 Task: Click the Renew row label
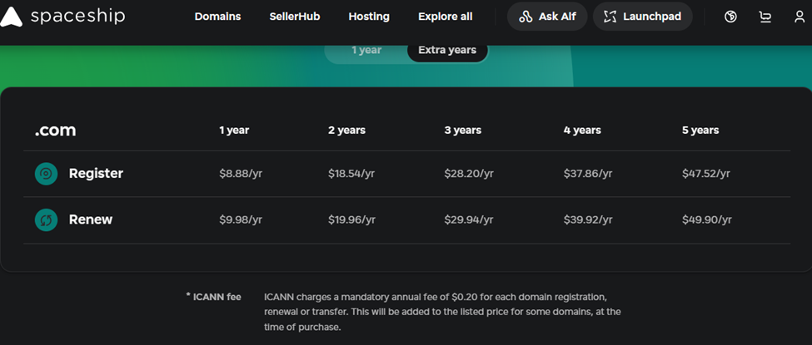click(x=91, y=219)
